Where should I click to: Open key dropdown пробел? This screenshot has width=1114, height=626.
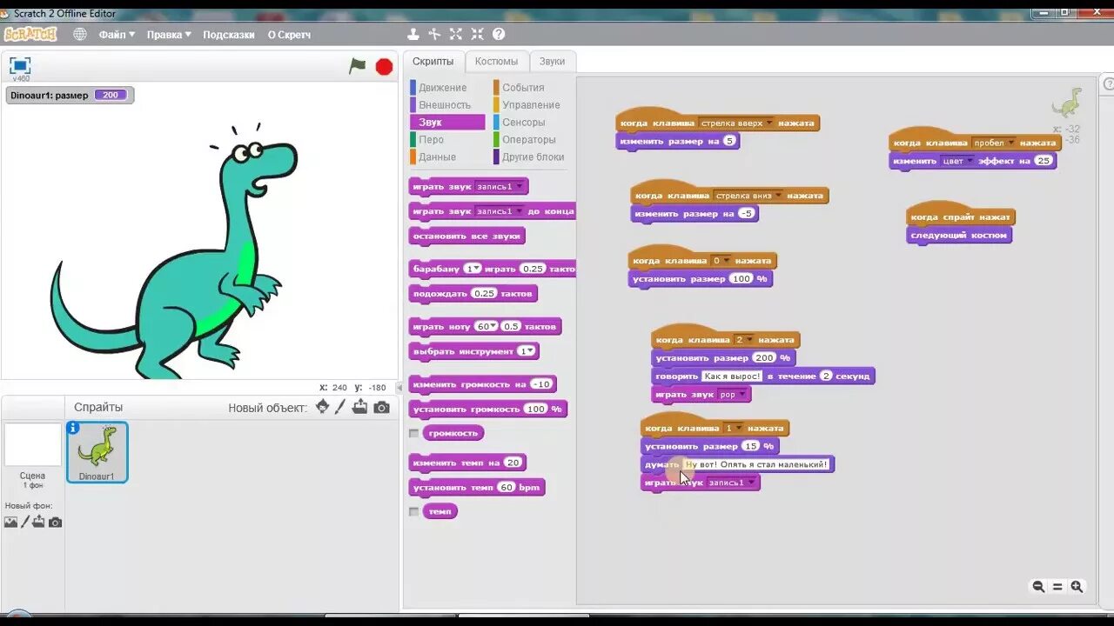click(1011, 143)
